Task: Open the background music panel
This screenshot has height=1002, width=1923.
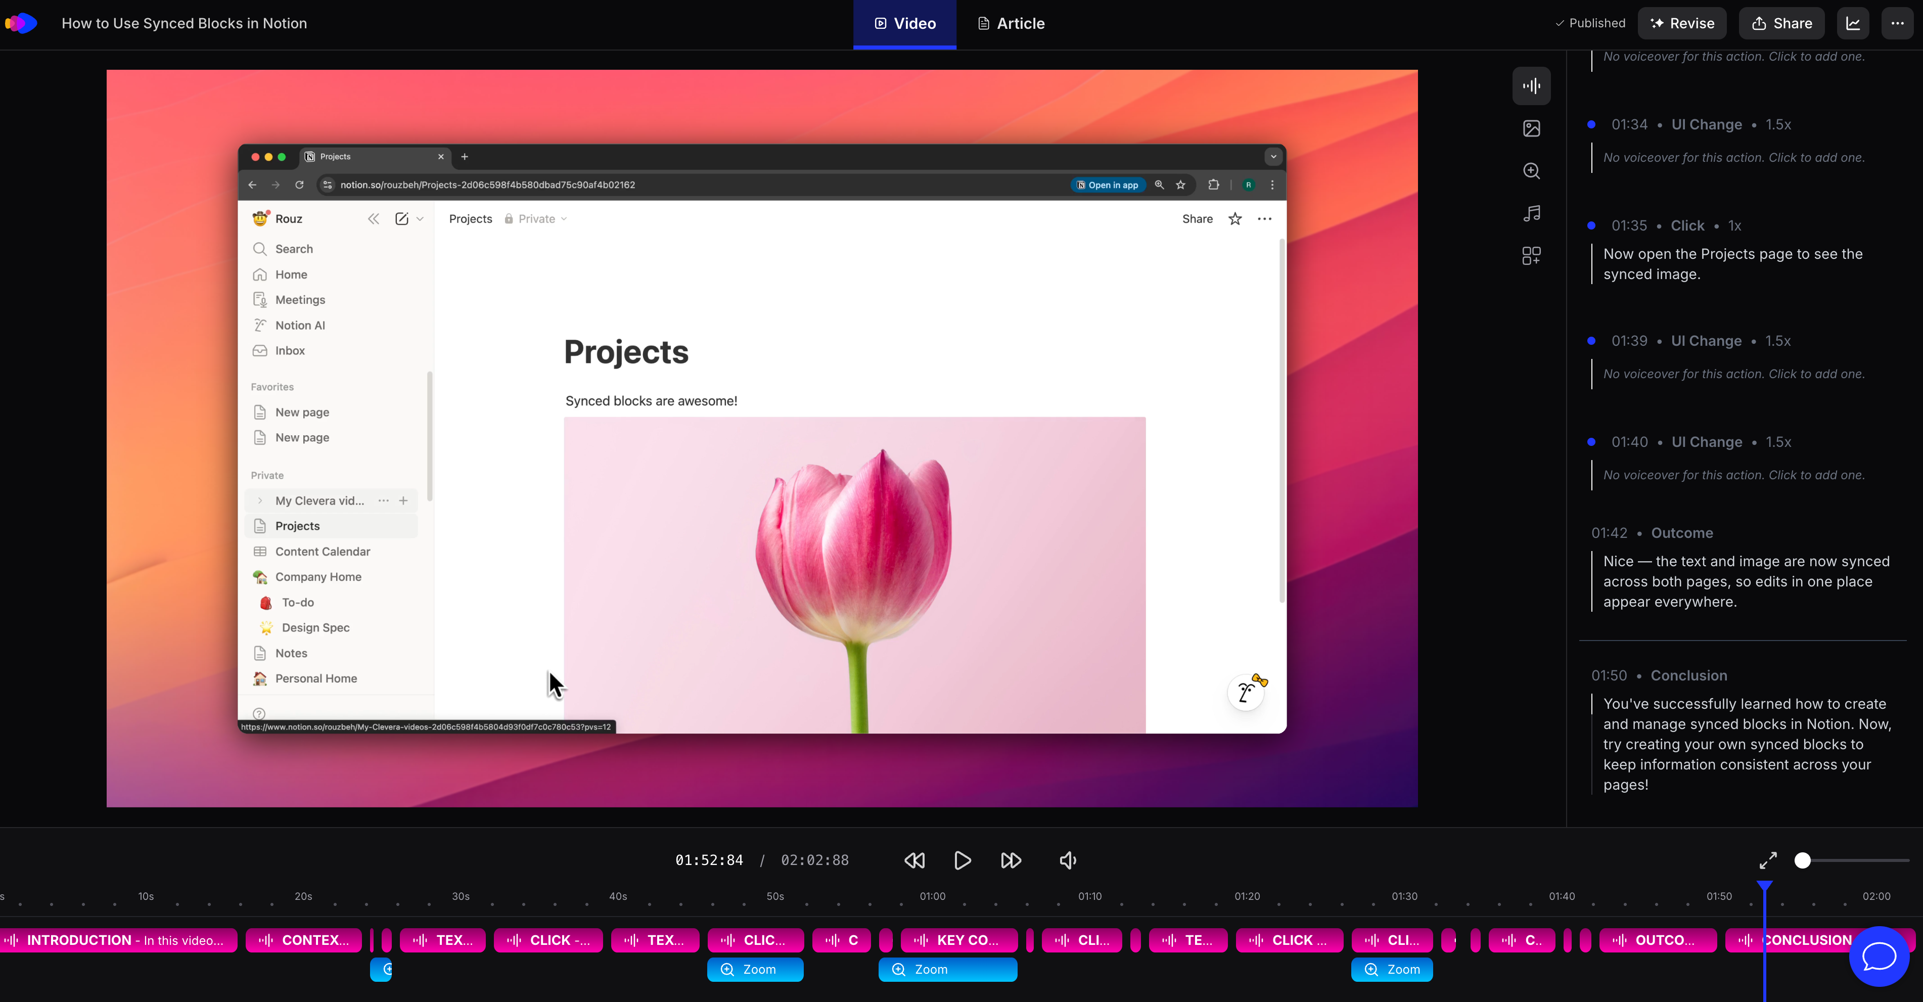Action: pyautogui.click(x=1531, y=213)
